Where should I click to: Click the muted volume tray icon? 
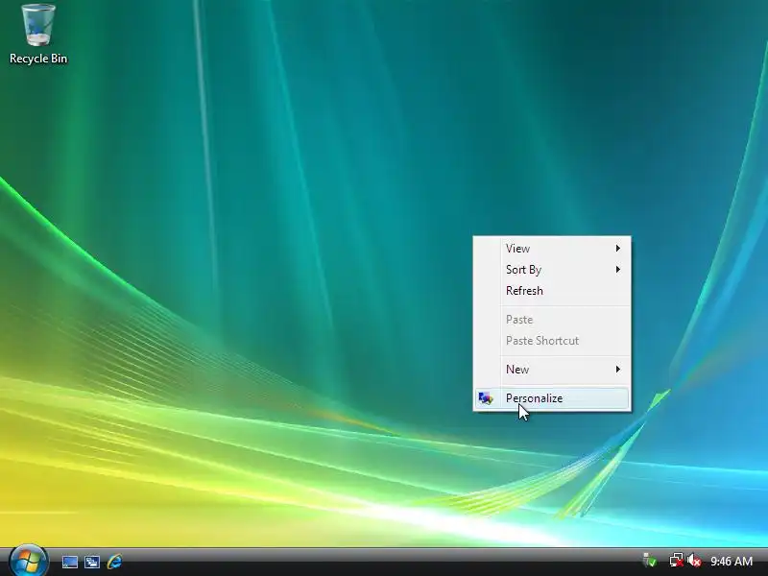[693, 561]
